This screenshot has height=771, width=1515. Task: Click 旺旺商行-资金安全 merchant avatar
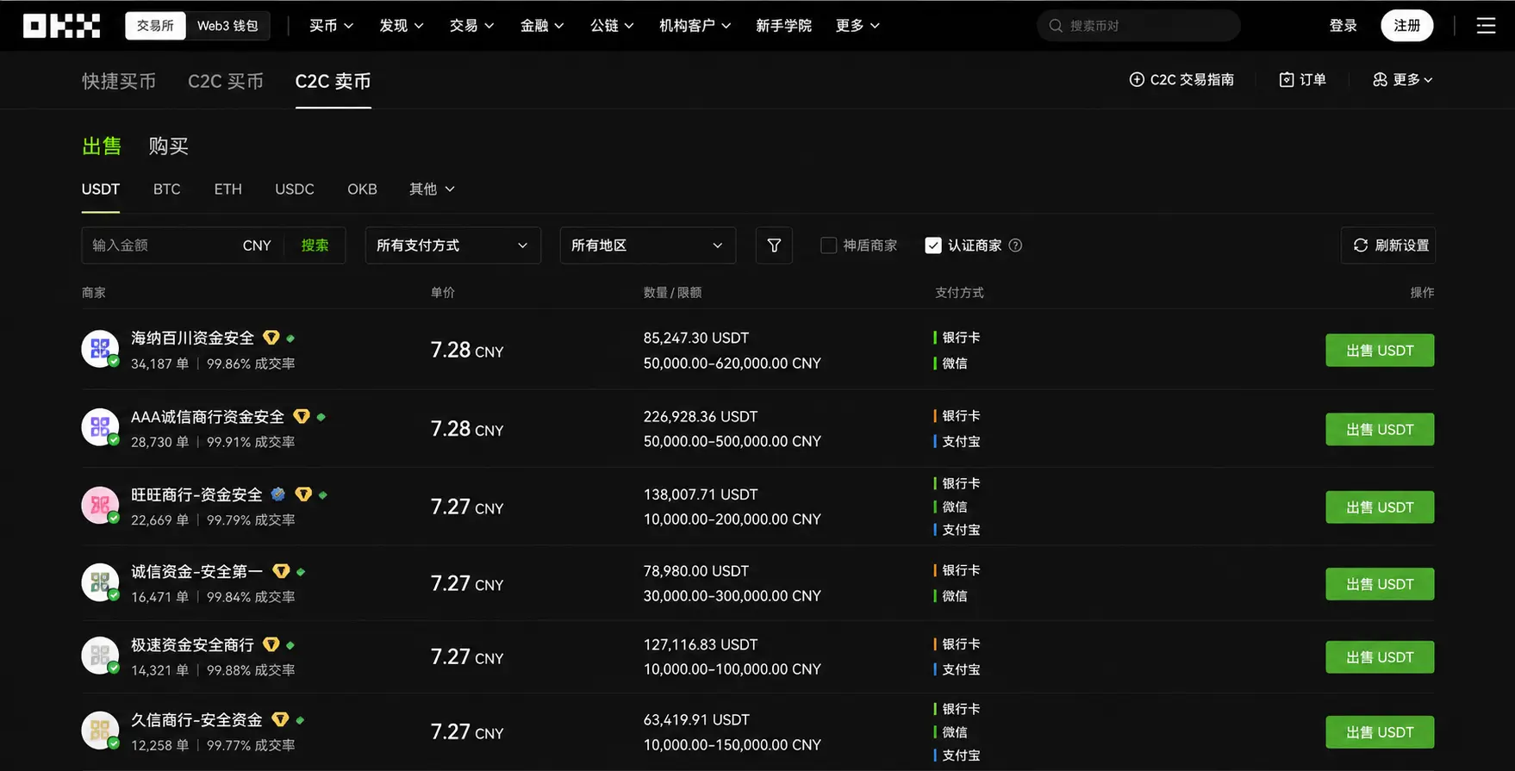(100, 506)
